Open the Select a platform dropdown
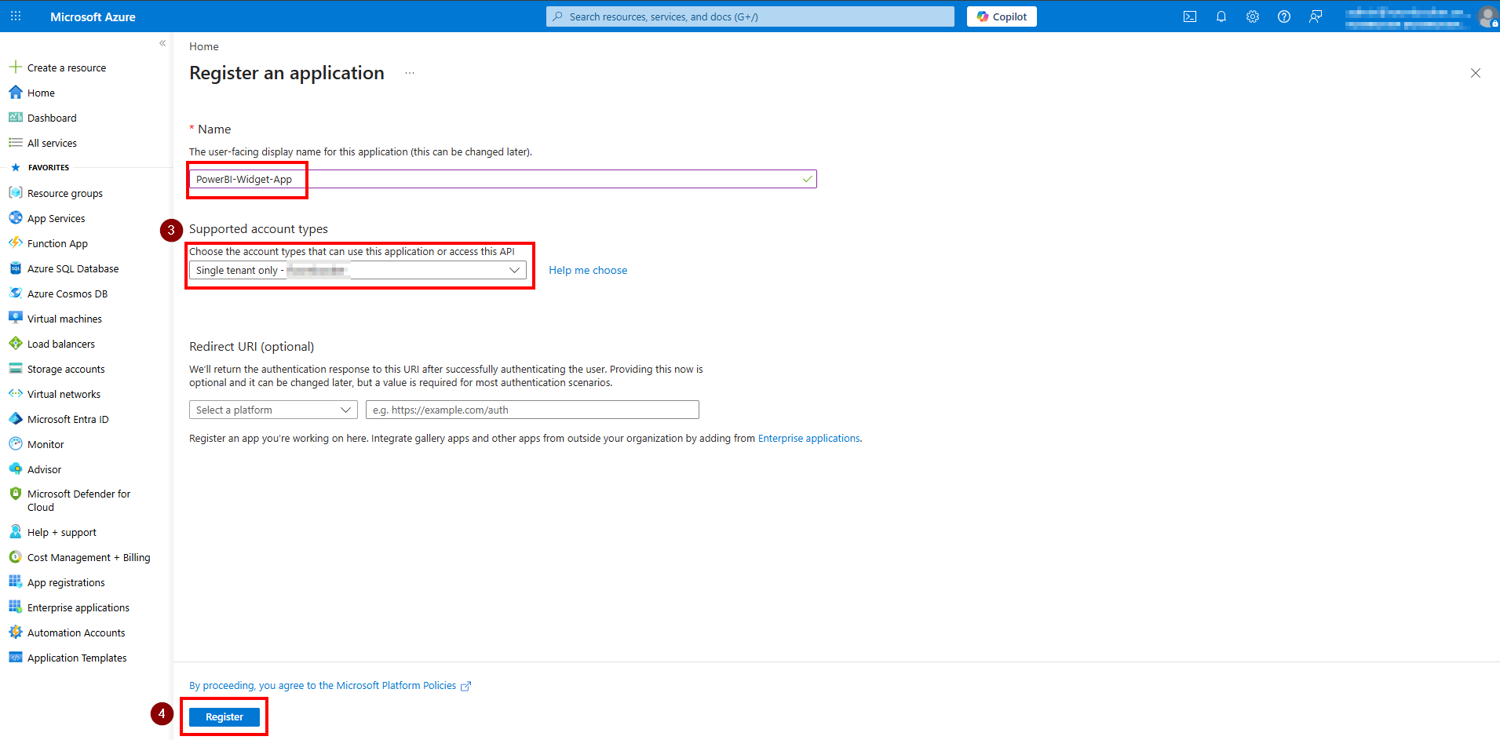This screenshot has height=740, width=1500. click(x=272, y=410)
